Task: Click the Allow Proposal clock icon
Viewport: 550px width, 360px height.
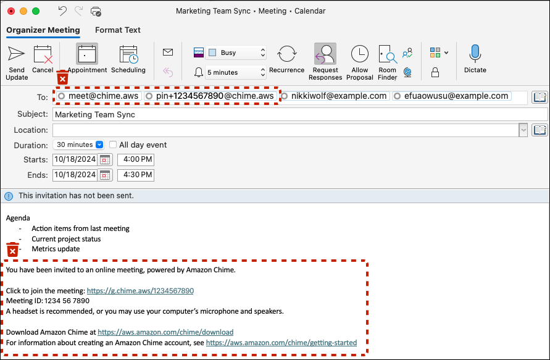Action: (359, 56)
